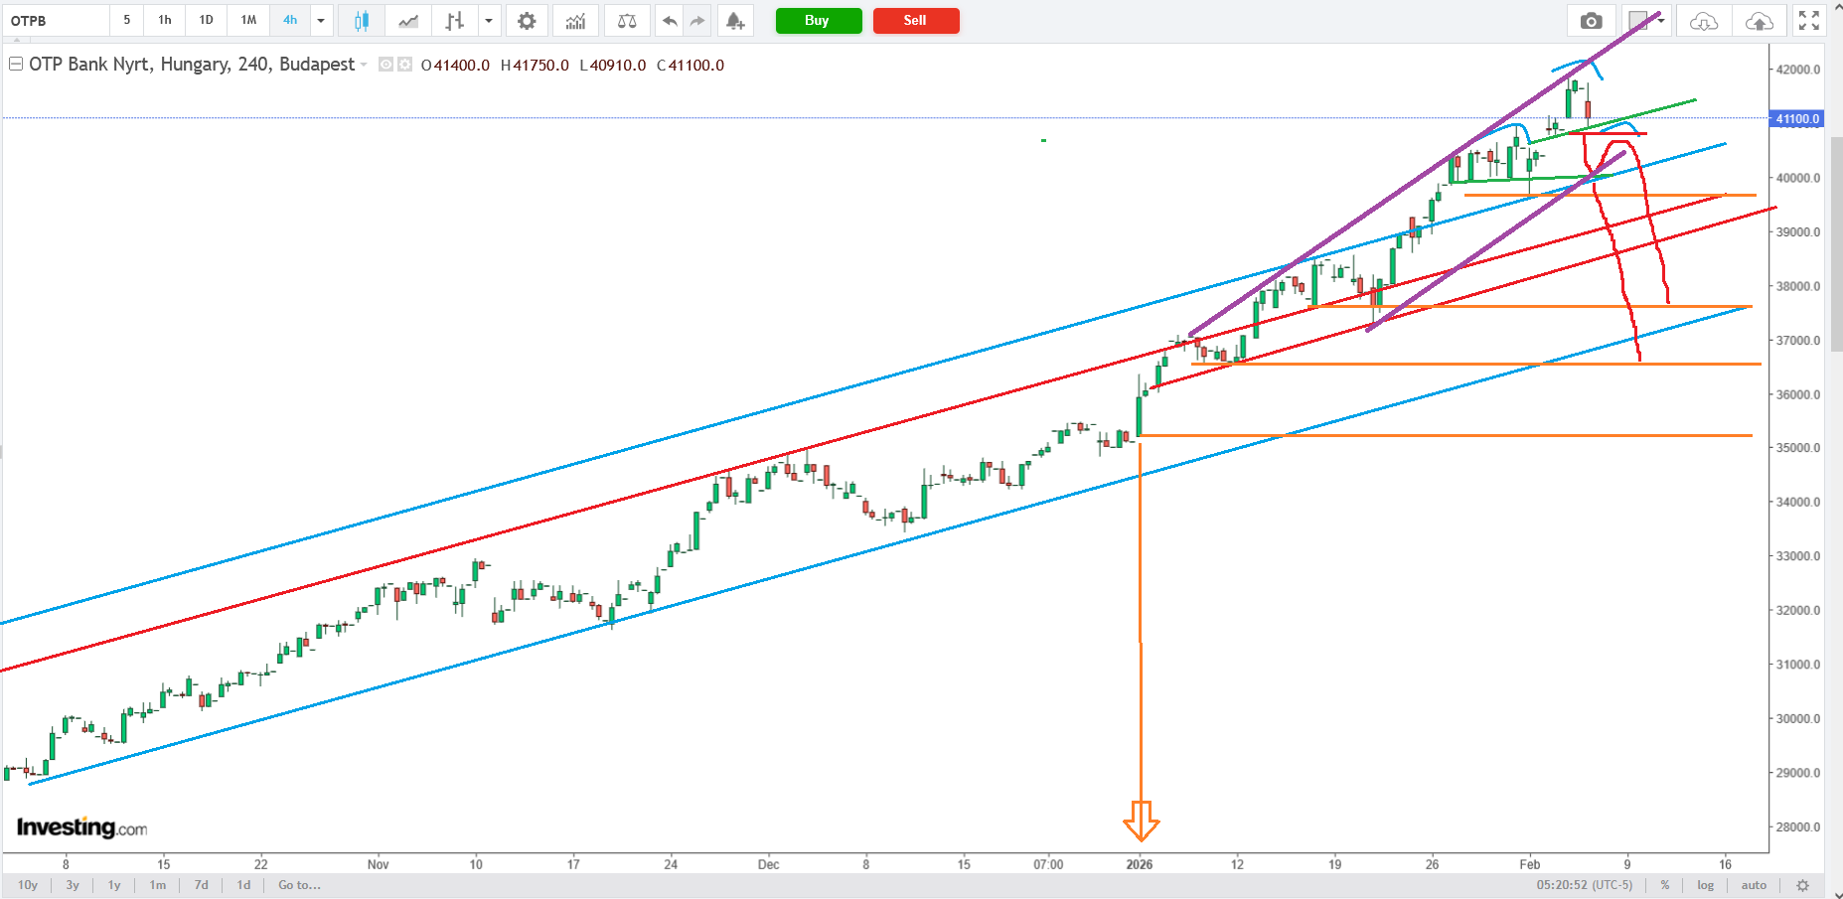Screen dimensions: 1843x899
Task: Open the bar style dropdown arrow
Action: point(489,21)
